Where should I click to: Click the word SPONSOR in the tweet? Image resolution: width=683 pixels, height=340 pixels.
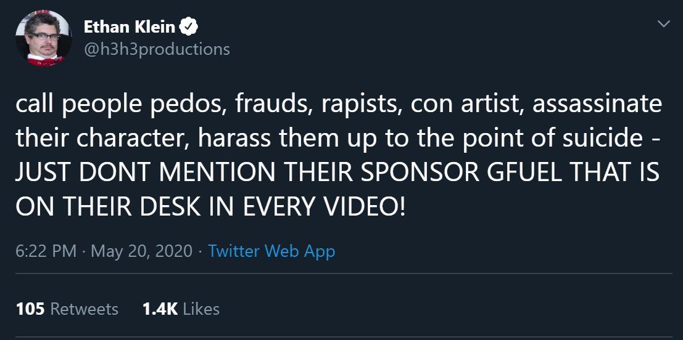click(x=421, y=172)
